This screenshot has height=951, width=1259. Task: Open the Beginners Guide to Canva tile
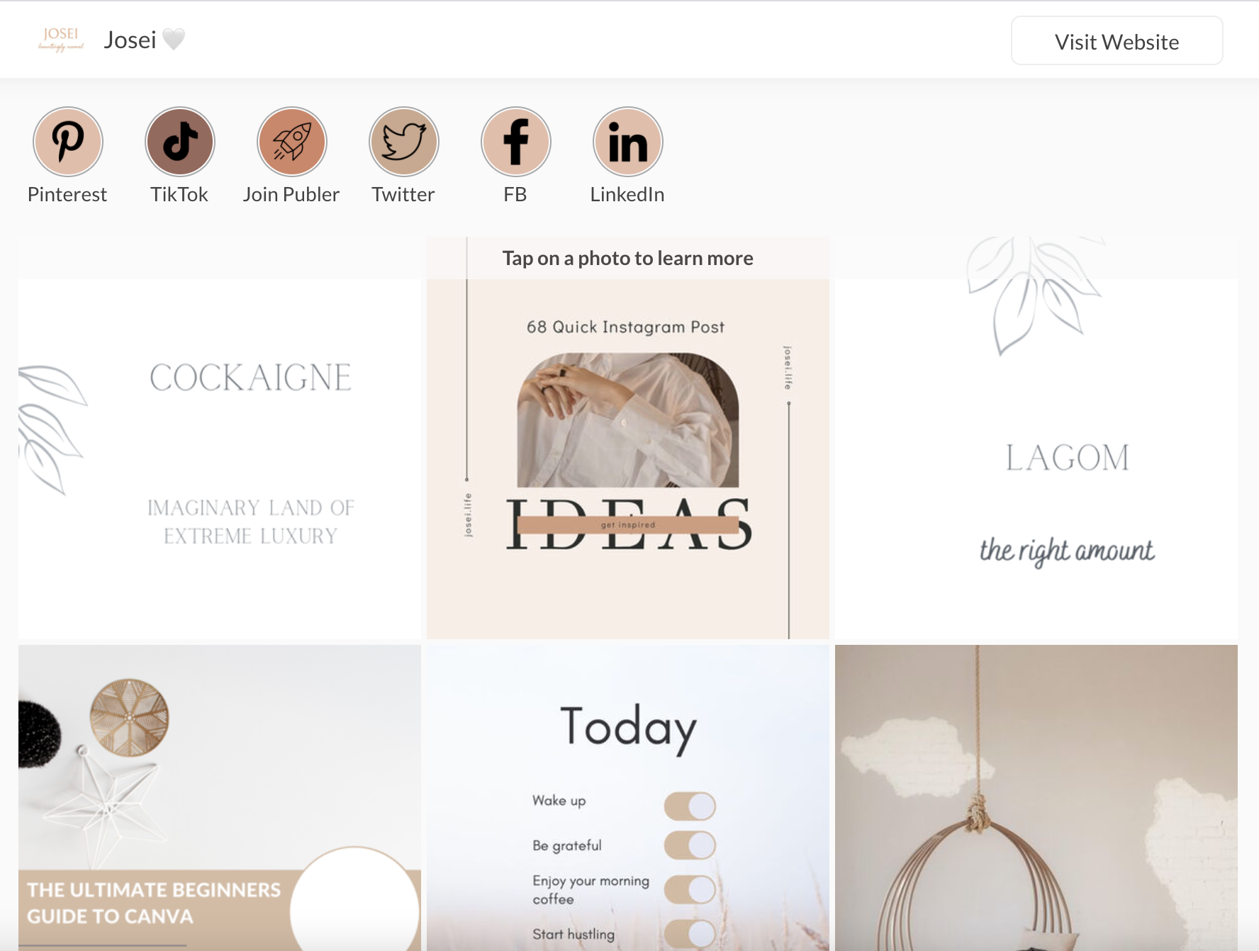220,798
